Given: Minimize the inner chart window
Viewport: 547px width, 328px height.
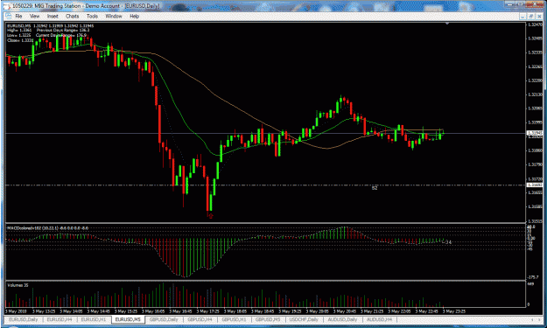Looking at the screenshot, I should coord(522,16).
